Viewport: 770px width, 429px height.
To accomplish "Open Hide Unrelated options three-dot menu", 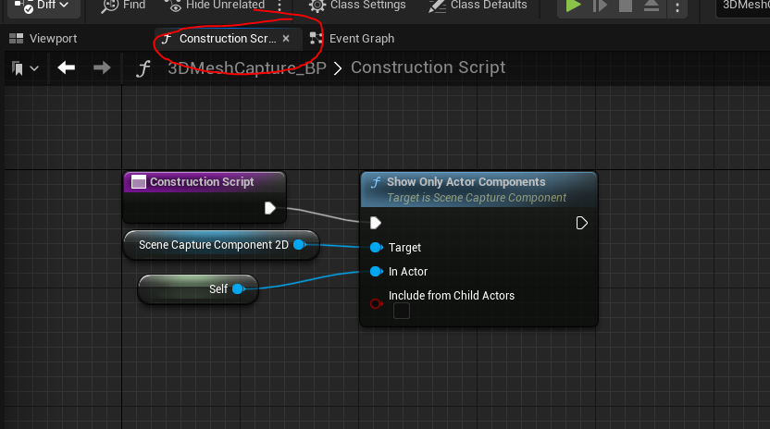I will (x=279, y=6).
